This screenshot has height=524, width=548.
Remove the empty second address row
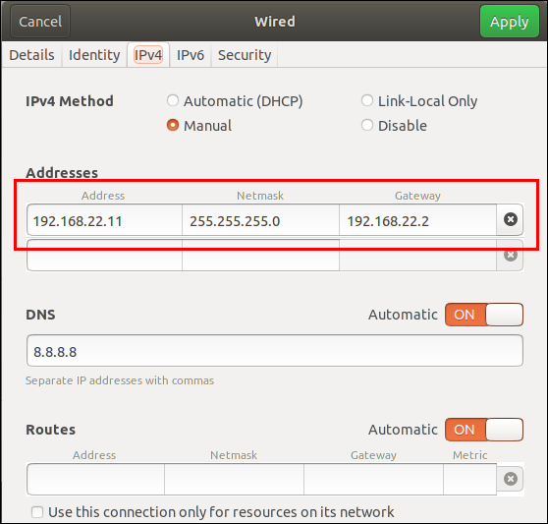(511, 255)
